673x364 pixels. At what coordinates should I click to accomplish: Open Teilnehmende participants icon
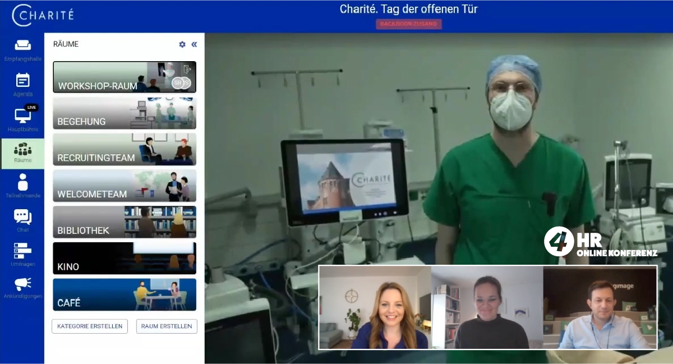(22, 182)
